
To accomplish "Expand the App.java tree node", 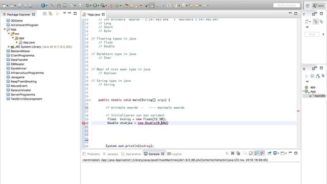I will (x=17, y=42).
